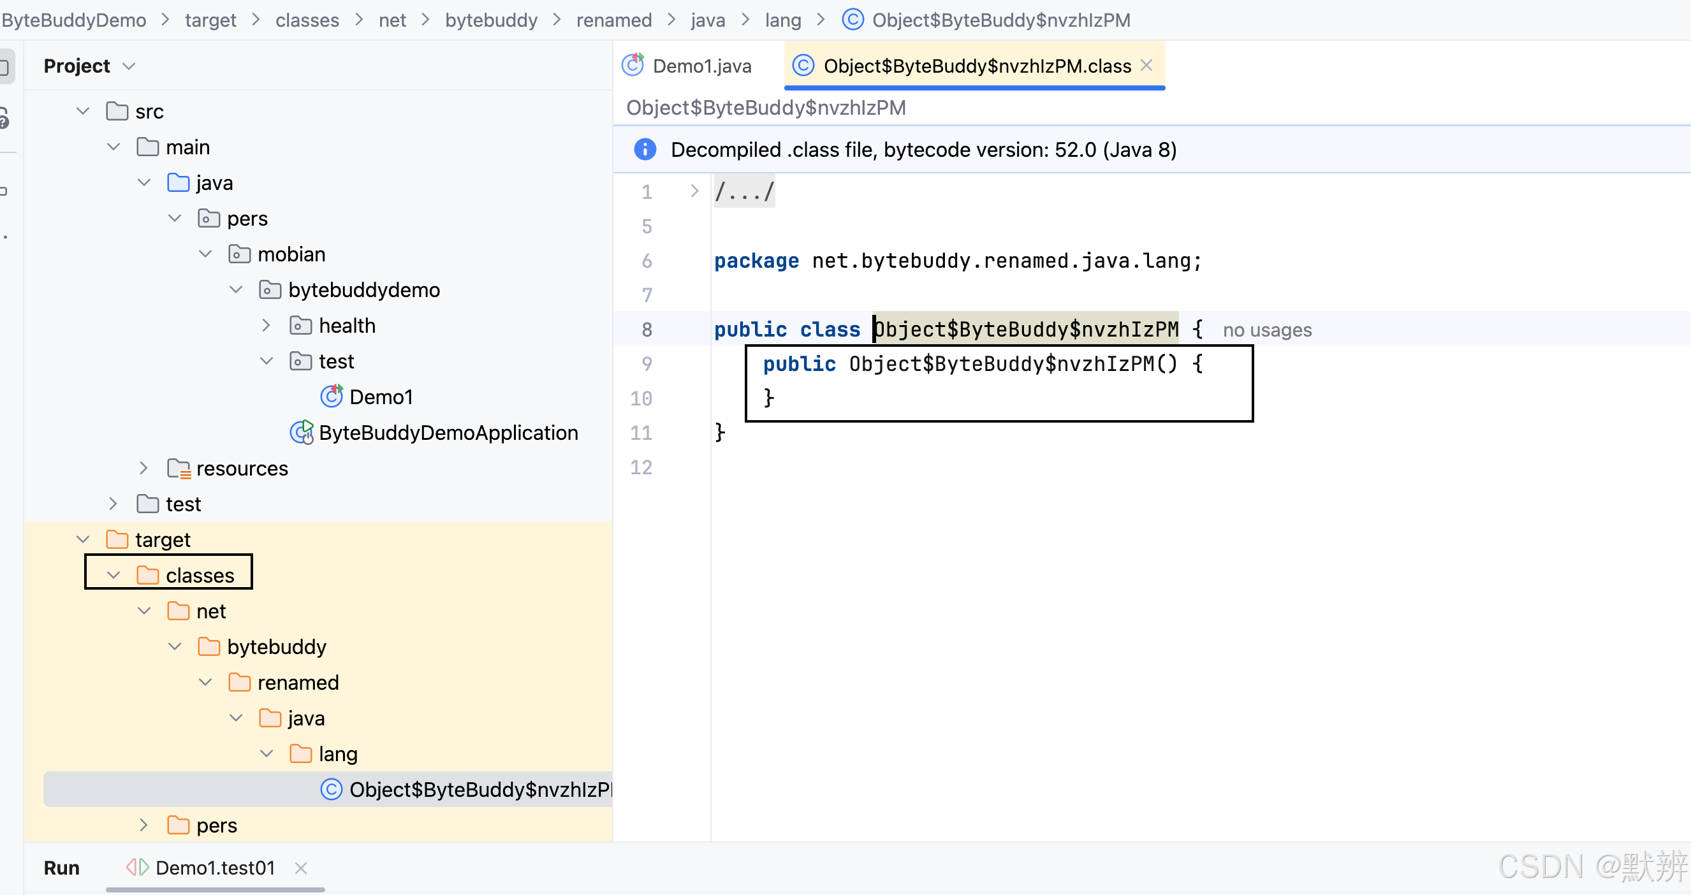Click the resources folder icon
Viewport: 1691px width, 895px height.
pyautogui.click(x=179, y=469)
